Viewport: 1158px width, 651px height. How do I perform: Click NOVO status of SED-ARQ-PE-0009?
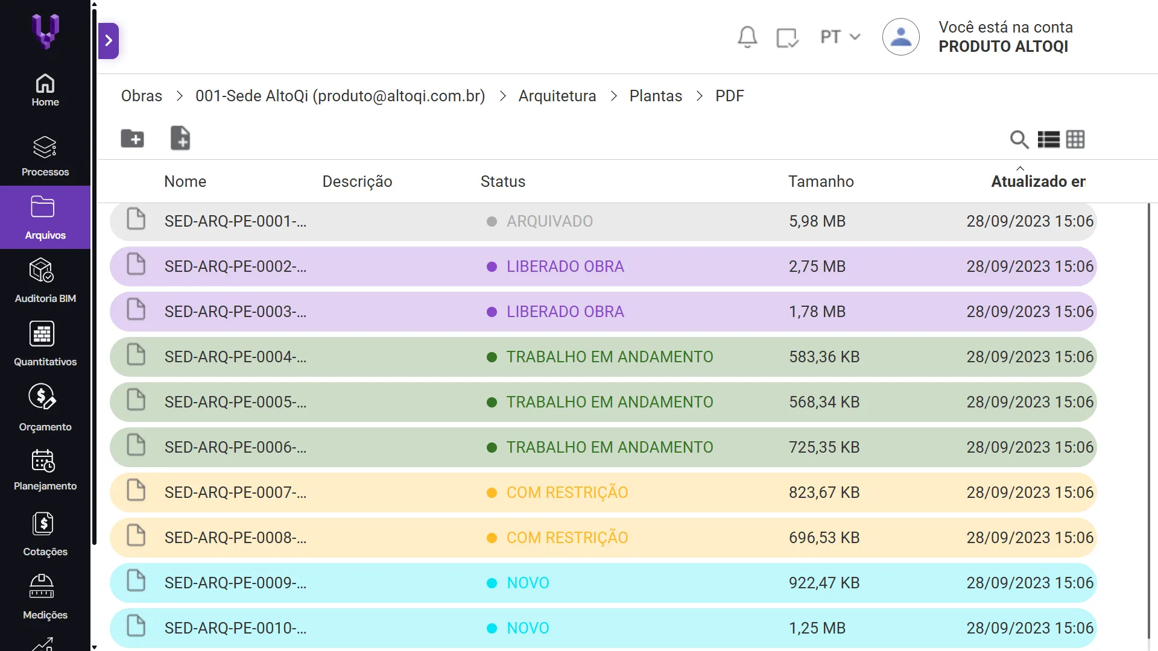528,583
